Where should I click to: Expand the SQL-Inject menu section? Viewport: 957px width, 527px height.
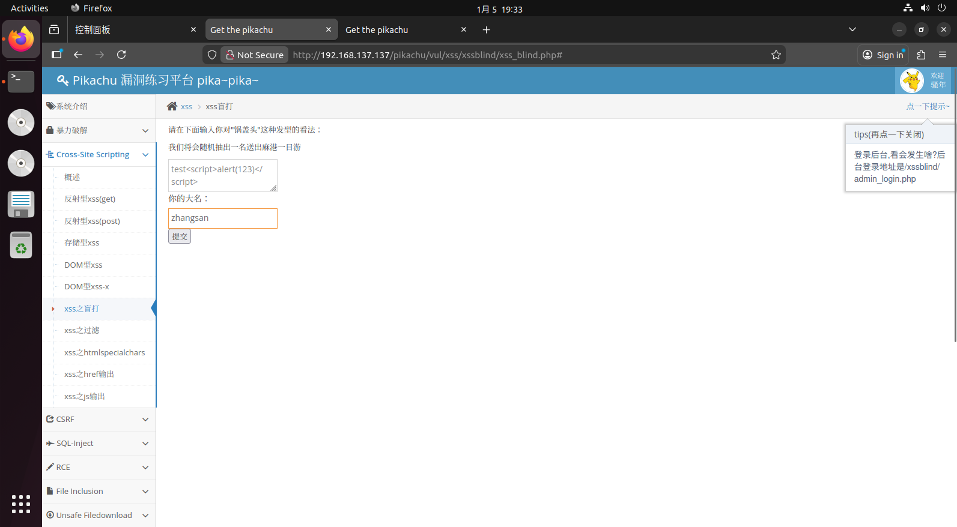tap(99, 443)
